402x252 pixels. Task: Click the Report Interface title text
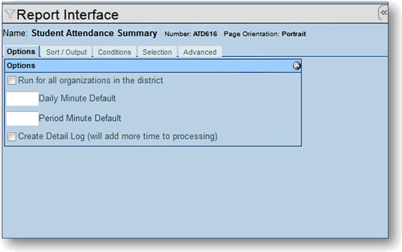click(68, 15)
